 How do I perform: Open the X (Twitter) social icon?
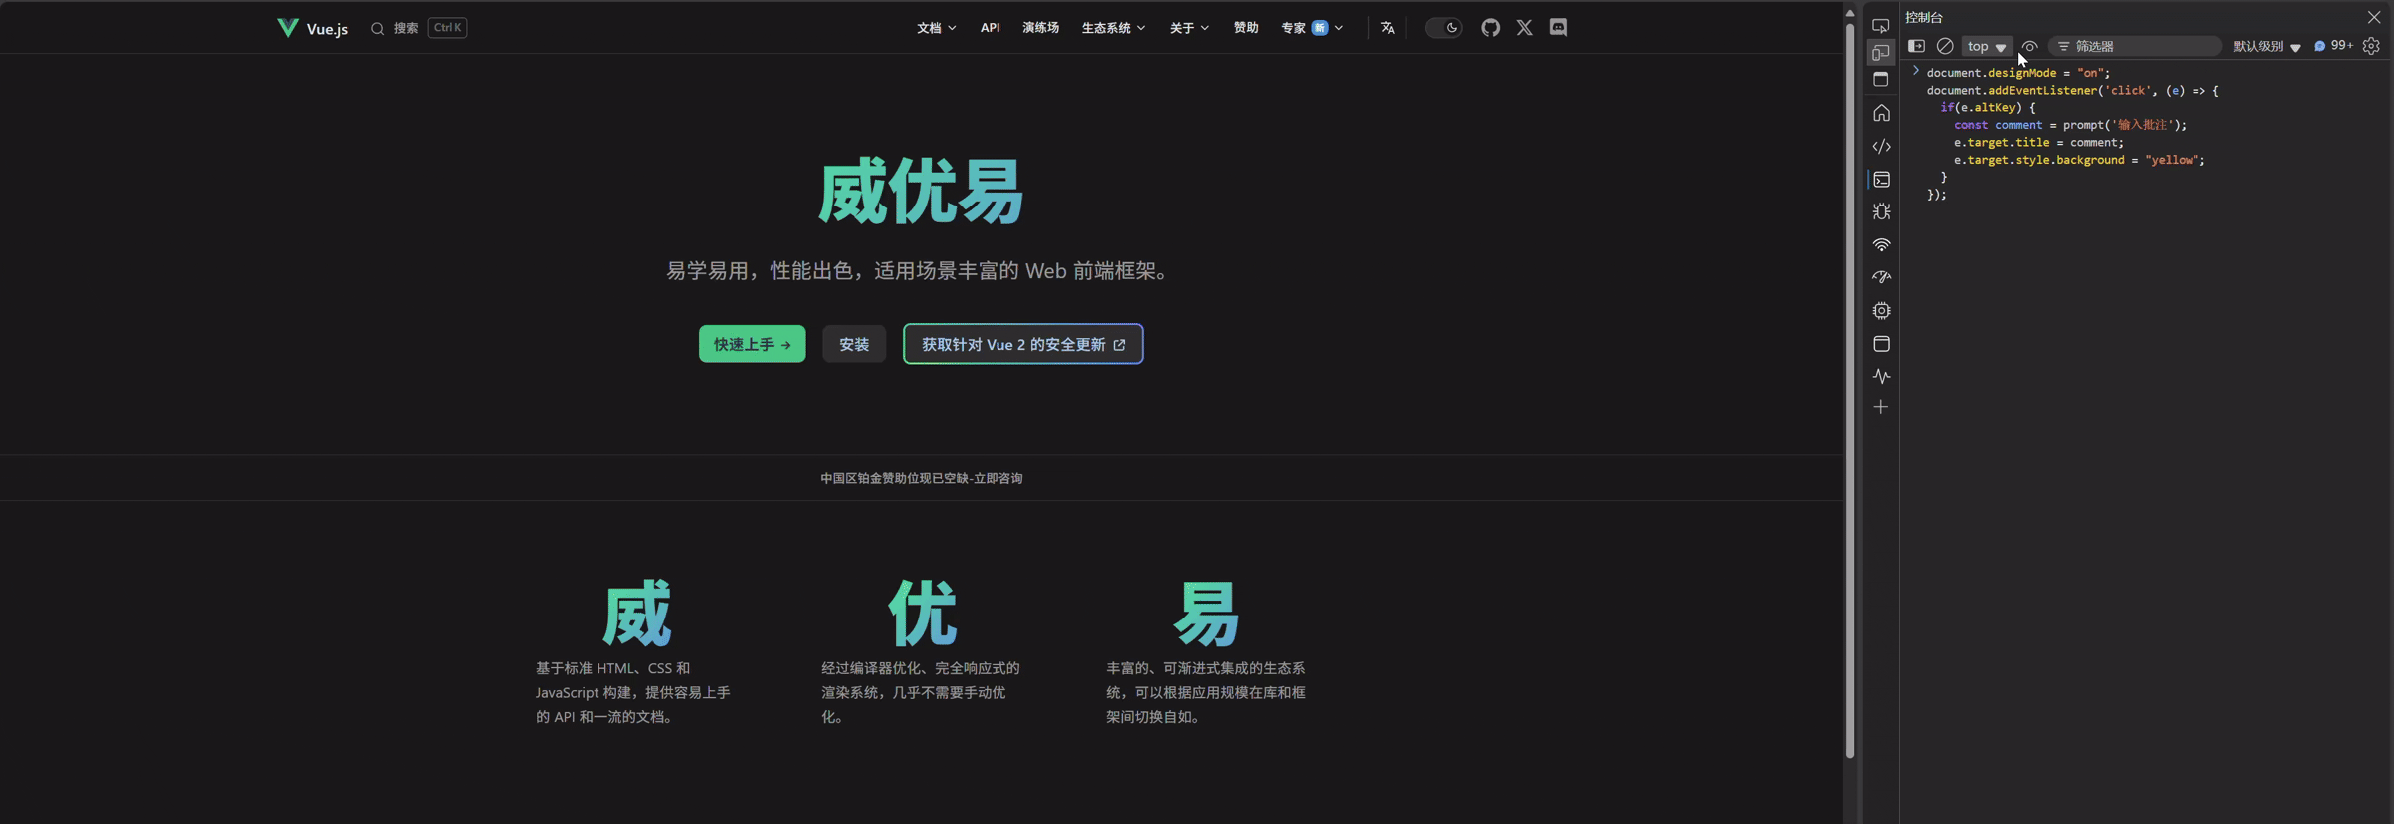(1524, 28)
